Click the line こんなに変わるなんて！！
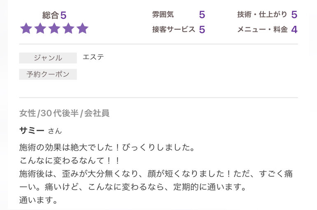The width and height of the screenshot is (317, 210). point(70,161)
